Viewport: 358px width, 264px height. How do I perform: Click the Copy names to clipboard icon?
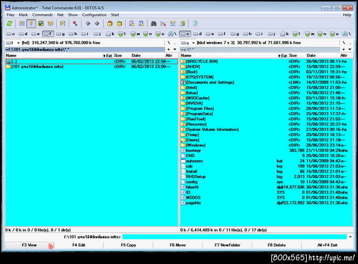pos(182,23)
